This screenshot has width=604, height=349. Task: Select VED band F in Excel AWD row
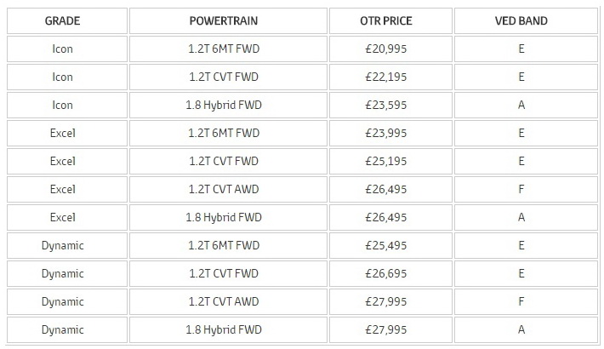pyautogui.click(x=521, y=189)
